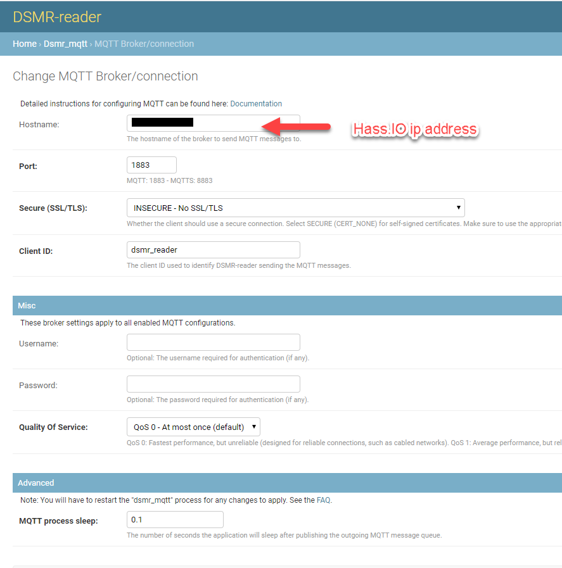Screen dimensions: 562x568
Task: Click the client ID help text below field
Action: pos(239,265)
